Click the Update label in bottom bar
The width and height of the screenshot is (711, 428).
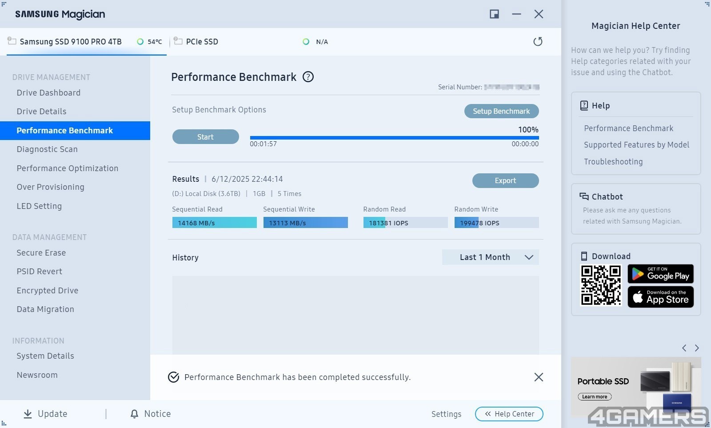52,414
